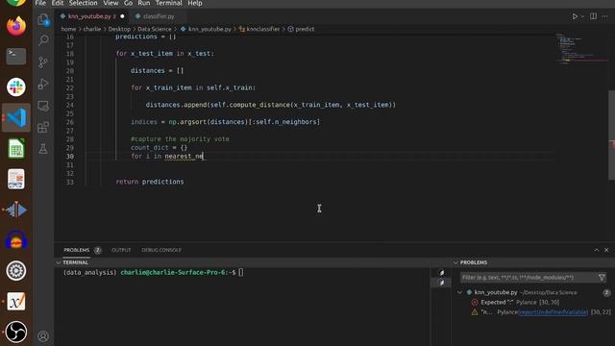This screenshot has height=346, width=615.
Task: Open the Search view in activity bar
Action: [43, 40]
